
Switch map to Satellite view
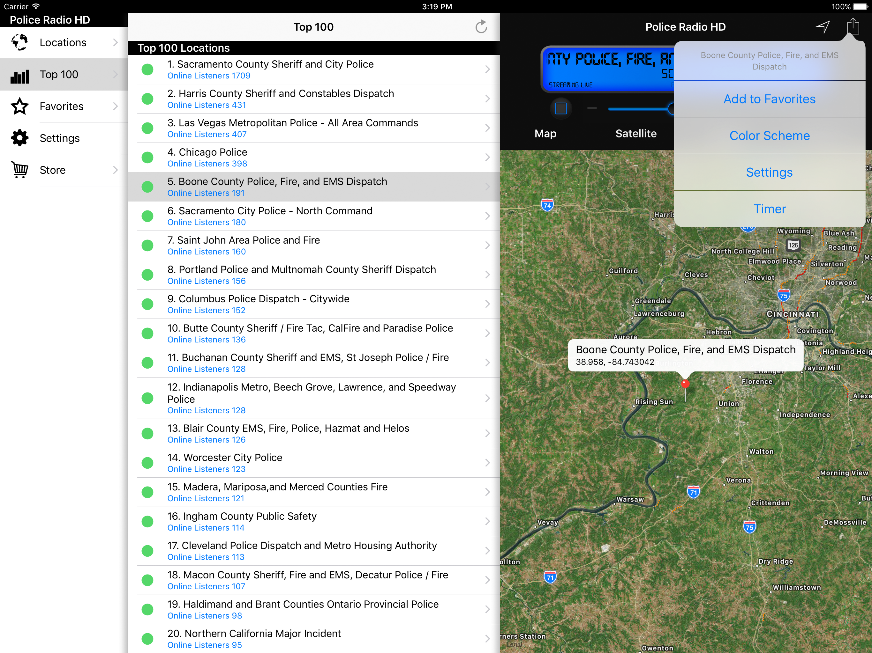tap(636, 134)
